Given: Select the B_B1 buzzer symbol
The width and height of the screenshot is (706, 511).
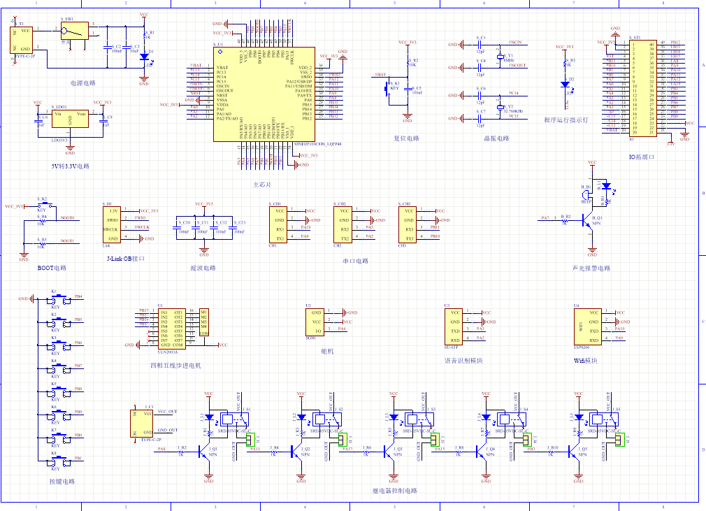Looking at the screenshot, I should [x=586, y=194].
